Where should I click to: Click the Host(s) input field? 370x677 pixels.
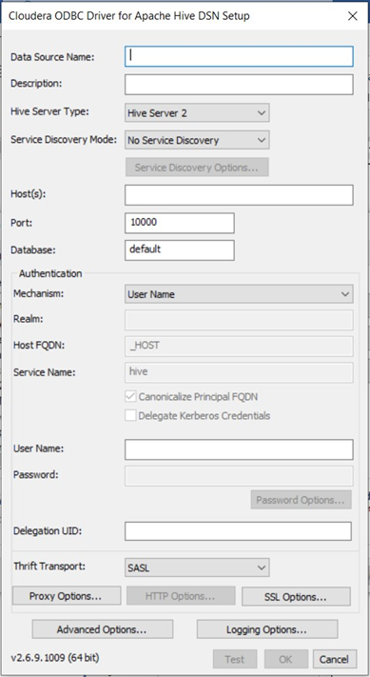(x=239, y=195)
